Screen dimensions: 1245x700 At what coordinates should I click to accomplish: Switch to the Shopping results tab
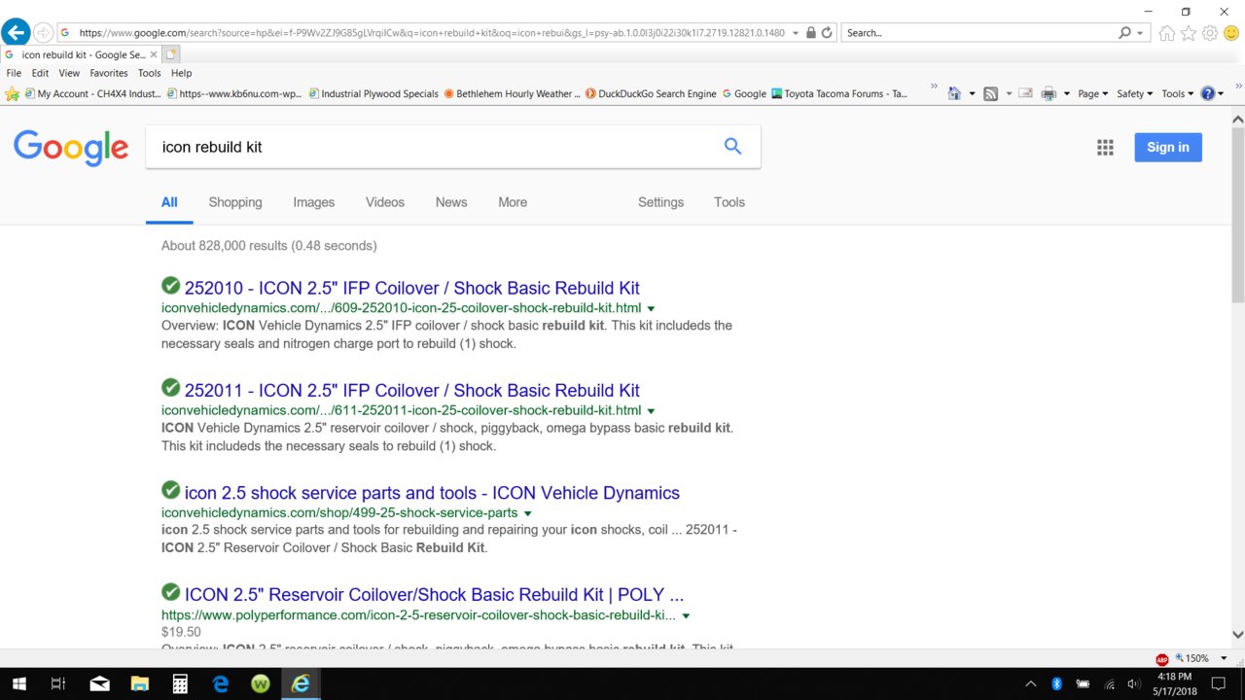tap(235, 202)
